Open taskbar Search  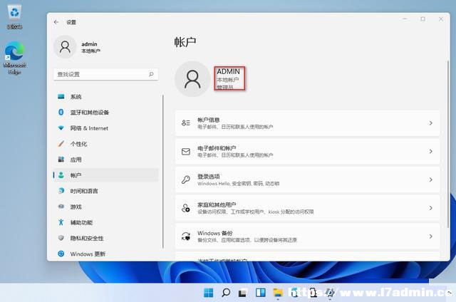click(x=226, y=293)
